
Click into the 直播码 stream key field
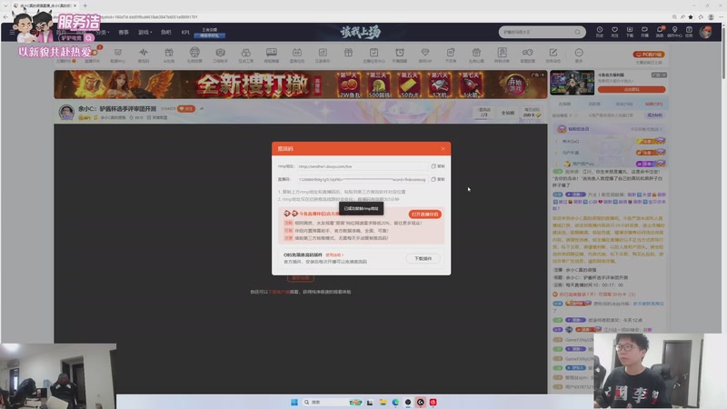tap(362, 179)
